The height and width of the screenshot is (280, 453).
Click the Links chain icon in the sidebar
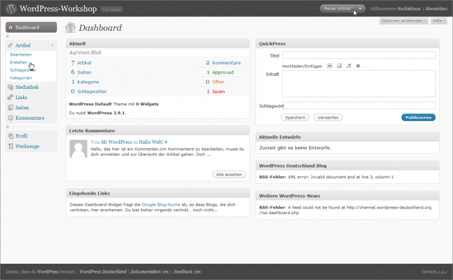coord(10,97)
